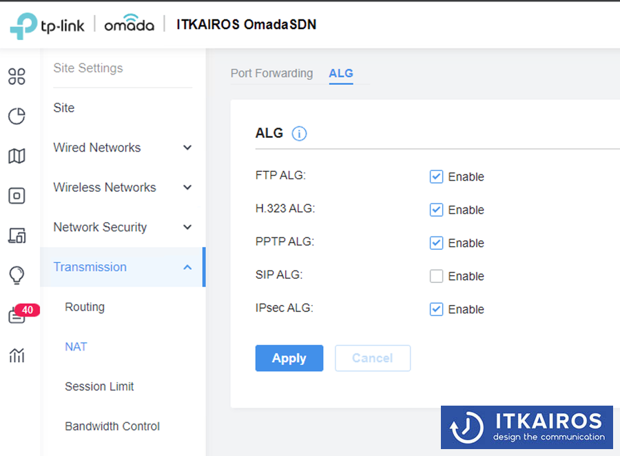The height and width of the screenshot is (456, 620).
Task: Click the Apply button
Action: pyautogui.click(x=289, y=358)
